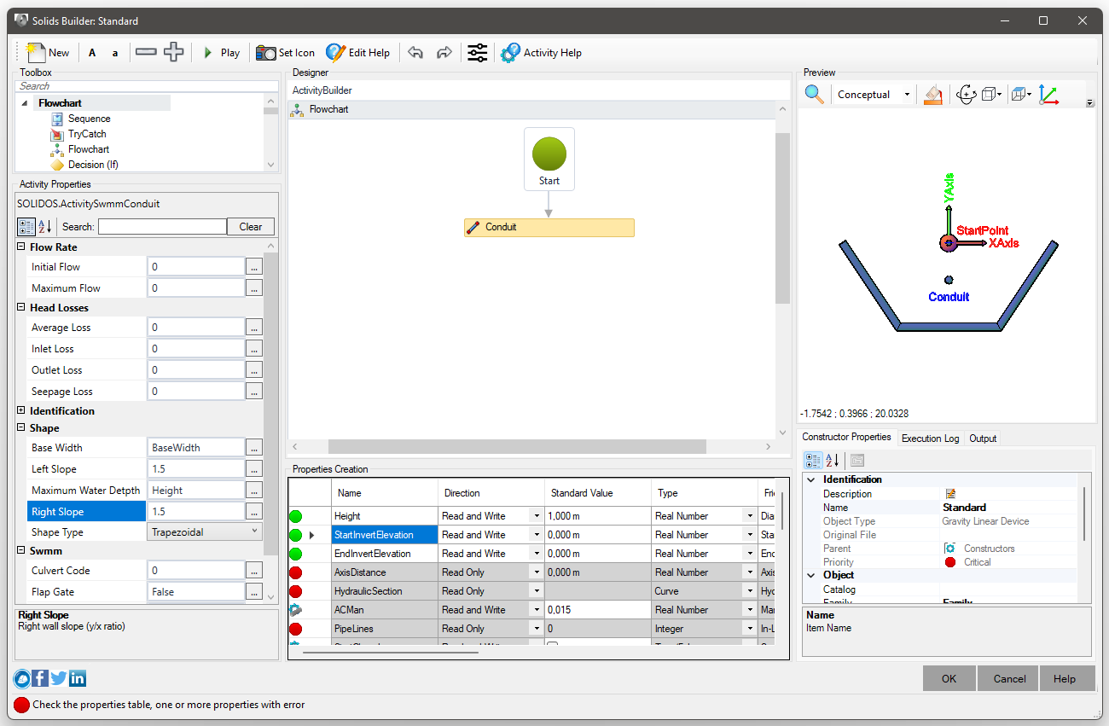Image resolution: width=1109 pixels, height=726 pixels.
Task: Open Edit Help in the toolbar
Action: pos(358,53)
